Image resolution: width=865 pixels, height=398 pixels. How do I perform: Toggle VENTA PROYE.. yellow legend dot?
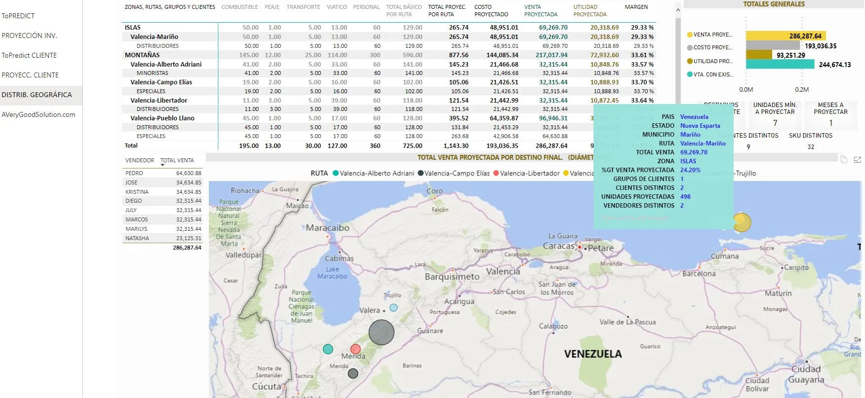pyautogui.click(x=690, y=35)
